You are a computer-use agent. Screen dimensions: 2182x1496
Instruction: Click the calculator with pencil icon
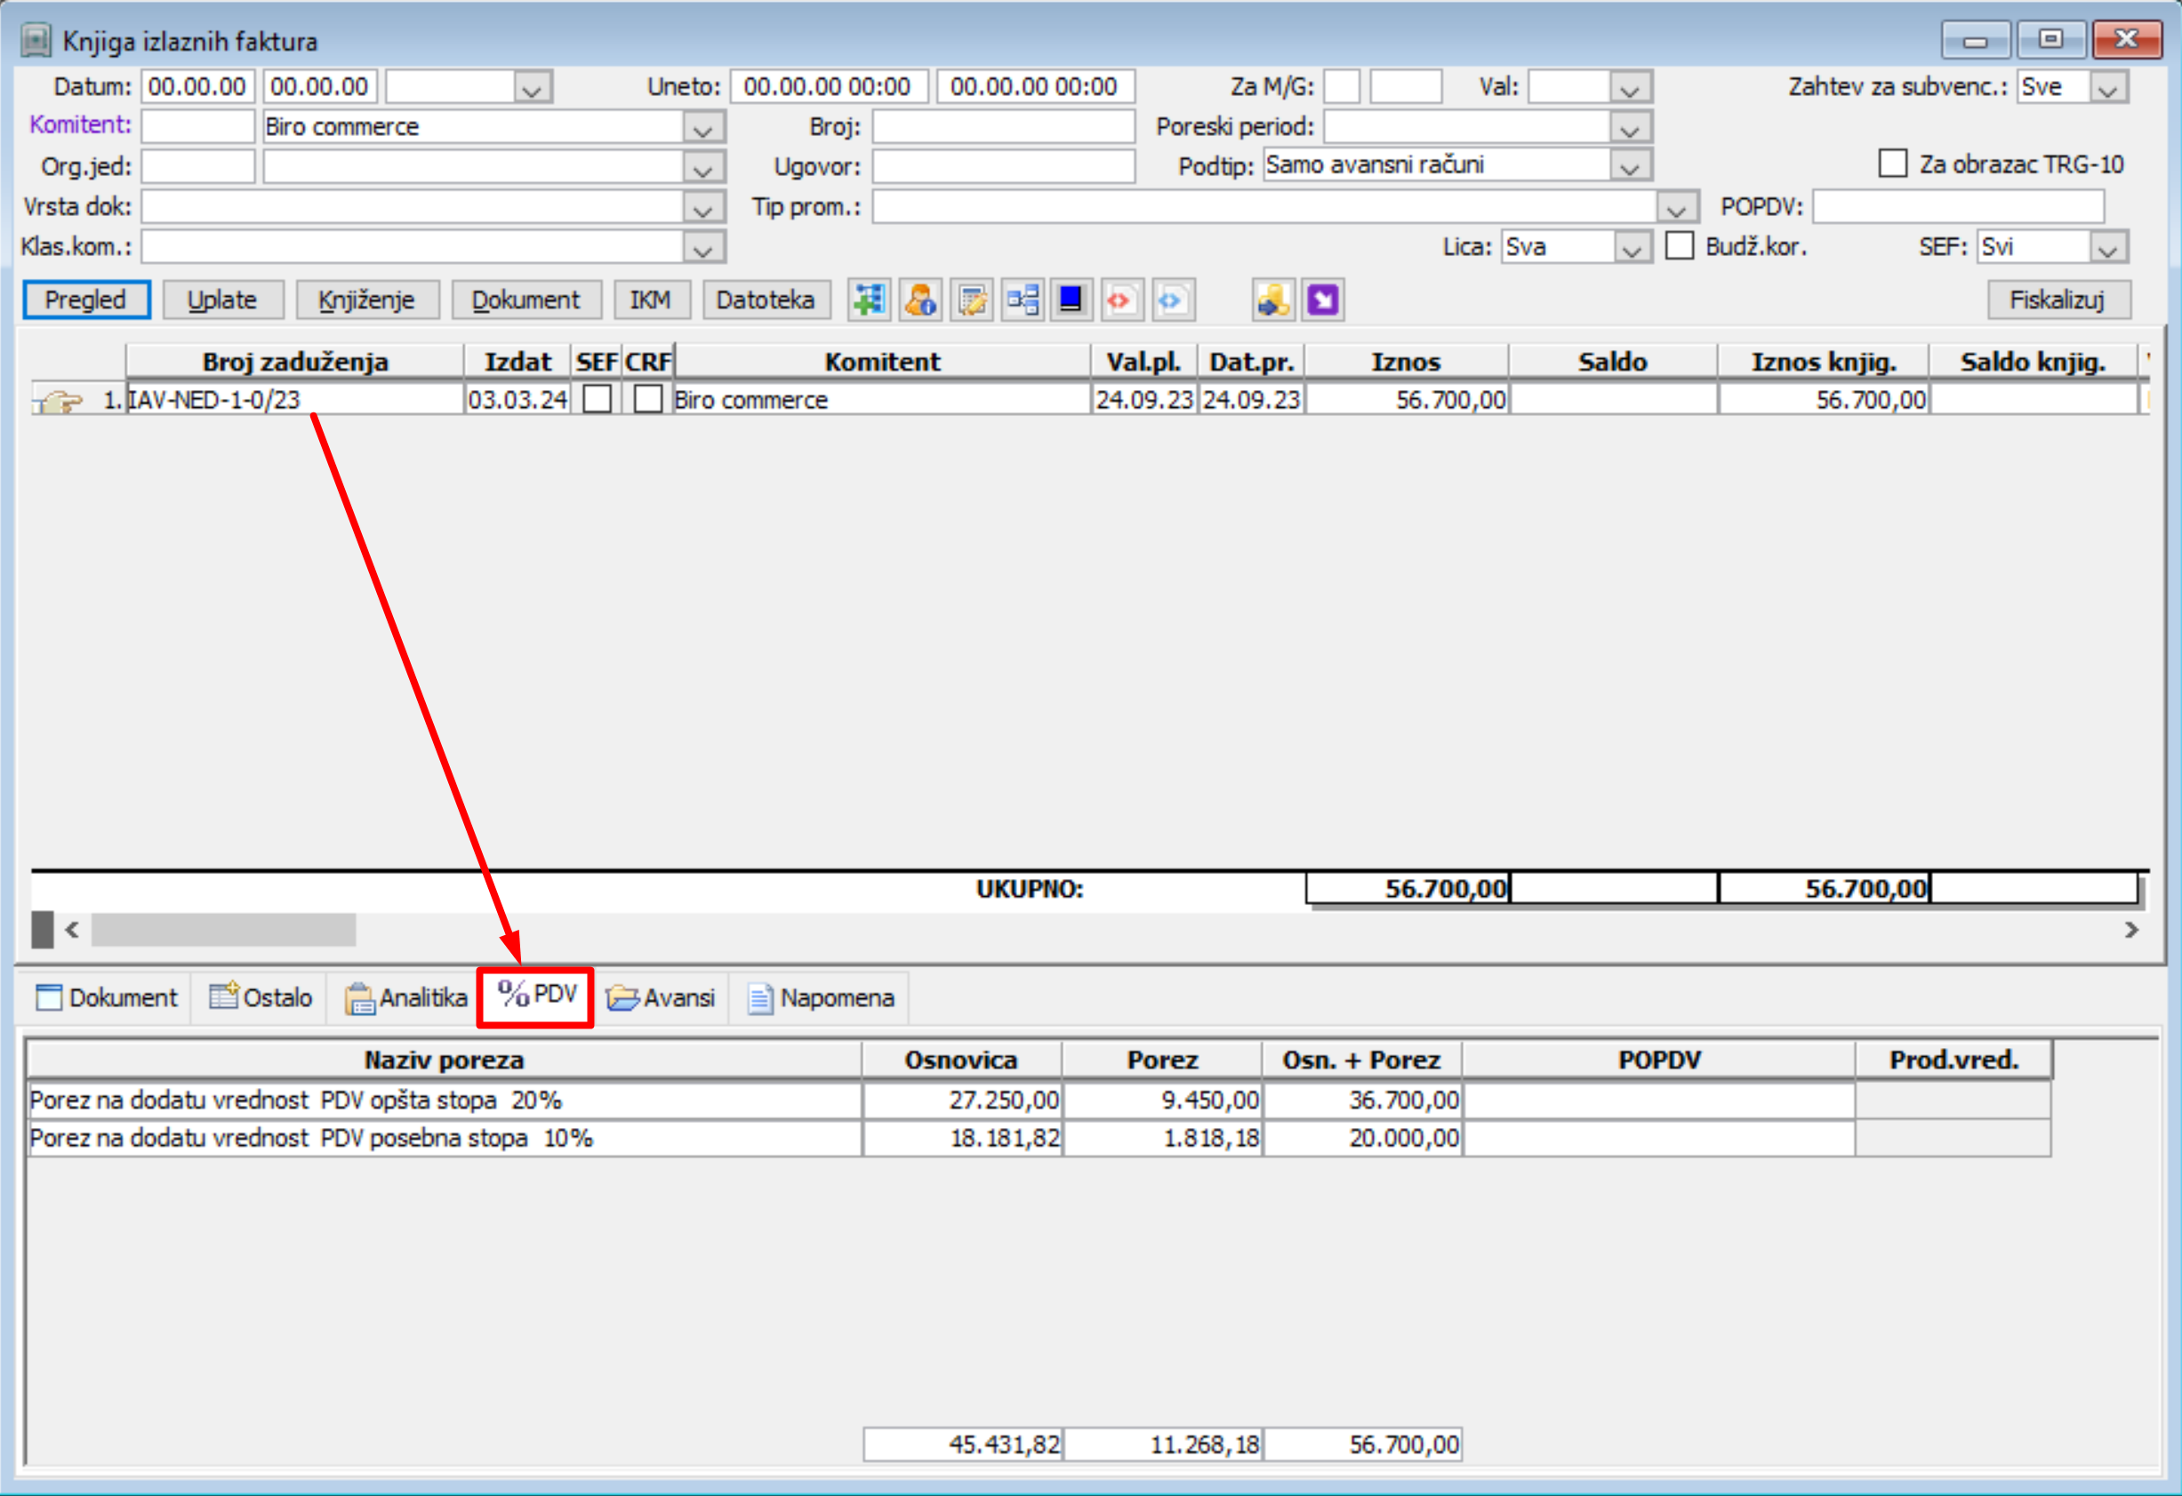(x=972, y=300)
